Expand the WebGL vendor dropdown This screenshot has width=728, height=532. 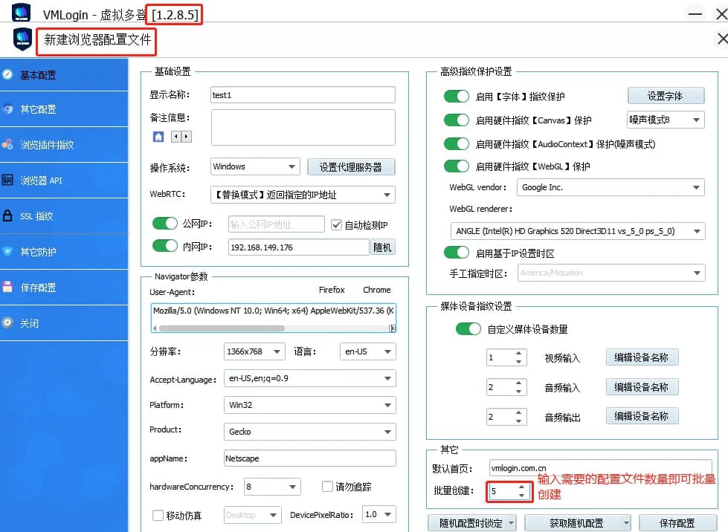tap(611, 188)
